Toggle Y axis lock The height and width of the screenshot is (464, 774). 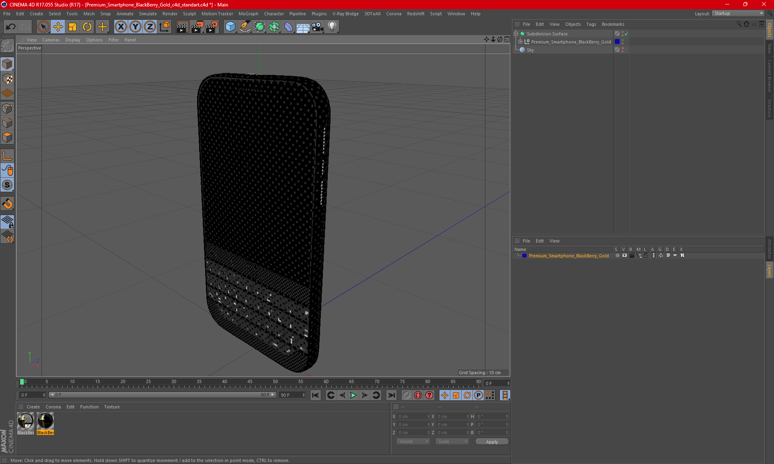point(135,27)
